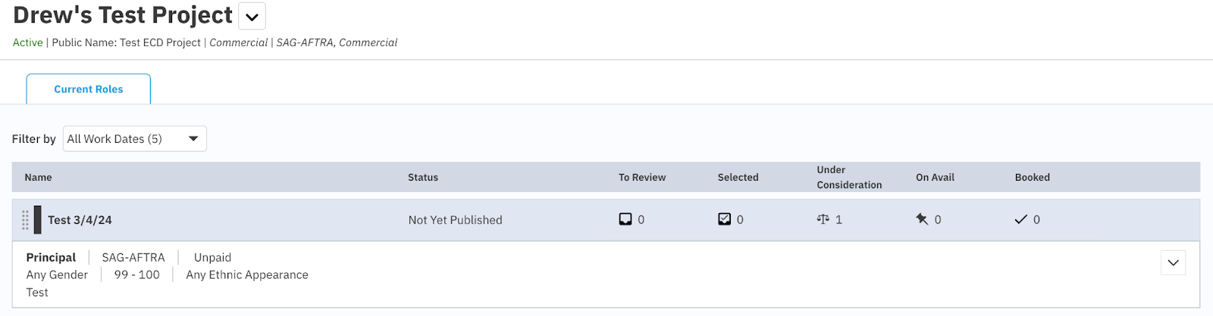Click the Under Consideration column header
Viewport: 1213px width, 316px height.
click(x=849, y=178)
